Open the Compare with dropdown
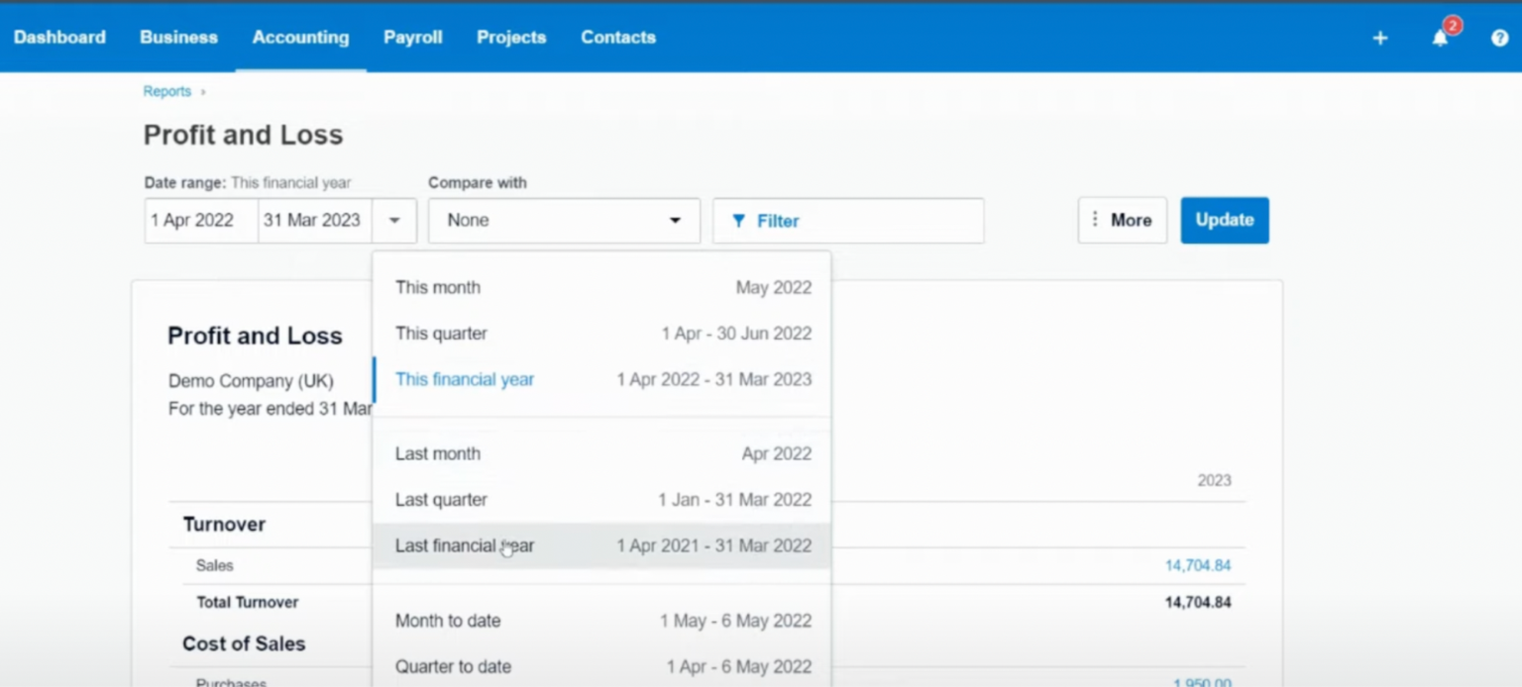This screenshot has height=687, width=1522. (563, 220)
